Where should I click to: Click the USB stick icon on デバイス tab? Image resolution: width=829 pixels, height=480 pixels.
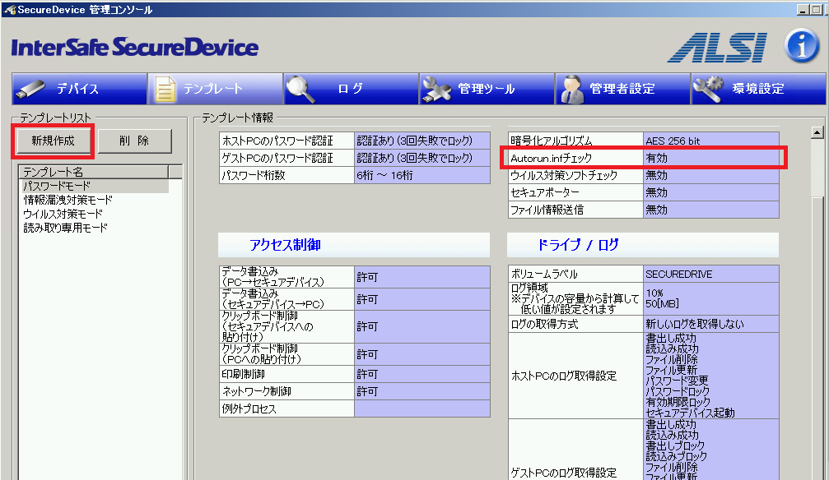tap(30, 89)
